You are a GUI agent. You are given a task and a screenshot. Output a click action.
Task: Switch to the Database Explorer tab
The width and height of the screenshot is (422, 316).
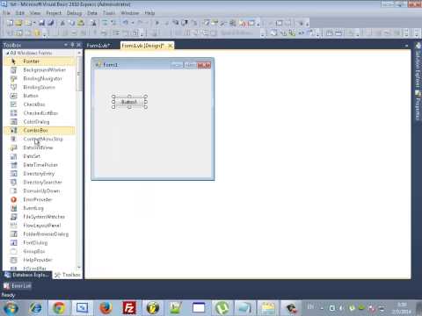pyautogui.click(x=27, y=275)
